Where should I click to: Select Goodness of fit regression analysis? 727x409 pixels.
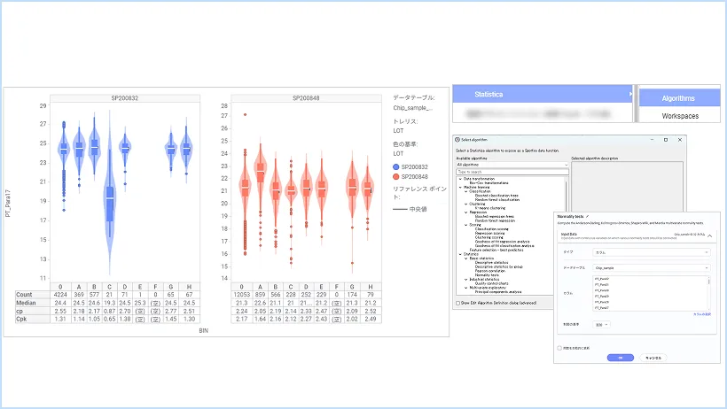click(x=502, y=242)
